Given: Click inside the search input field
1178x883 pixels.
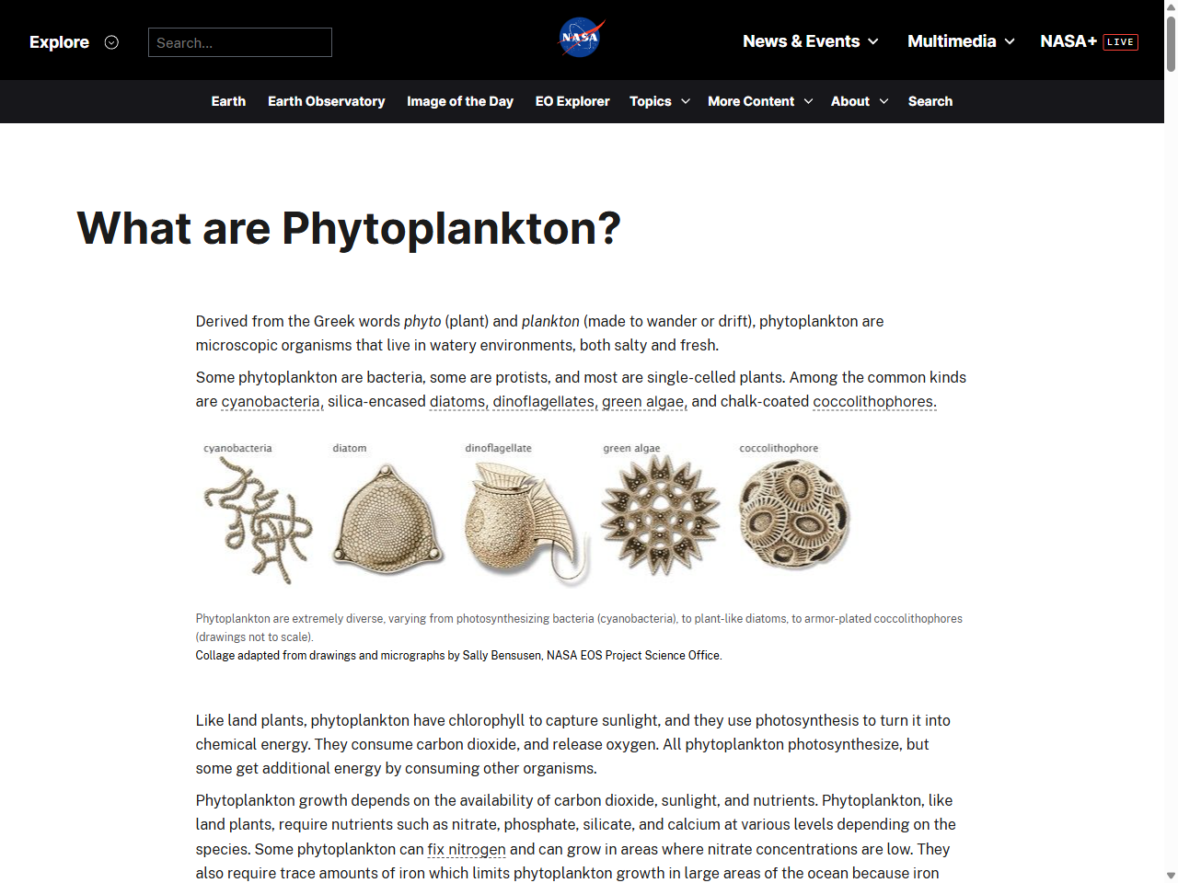Looking at the screenshot, I should click(x=239, y=41).
